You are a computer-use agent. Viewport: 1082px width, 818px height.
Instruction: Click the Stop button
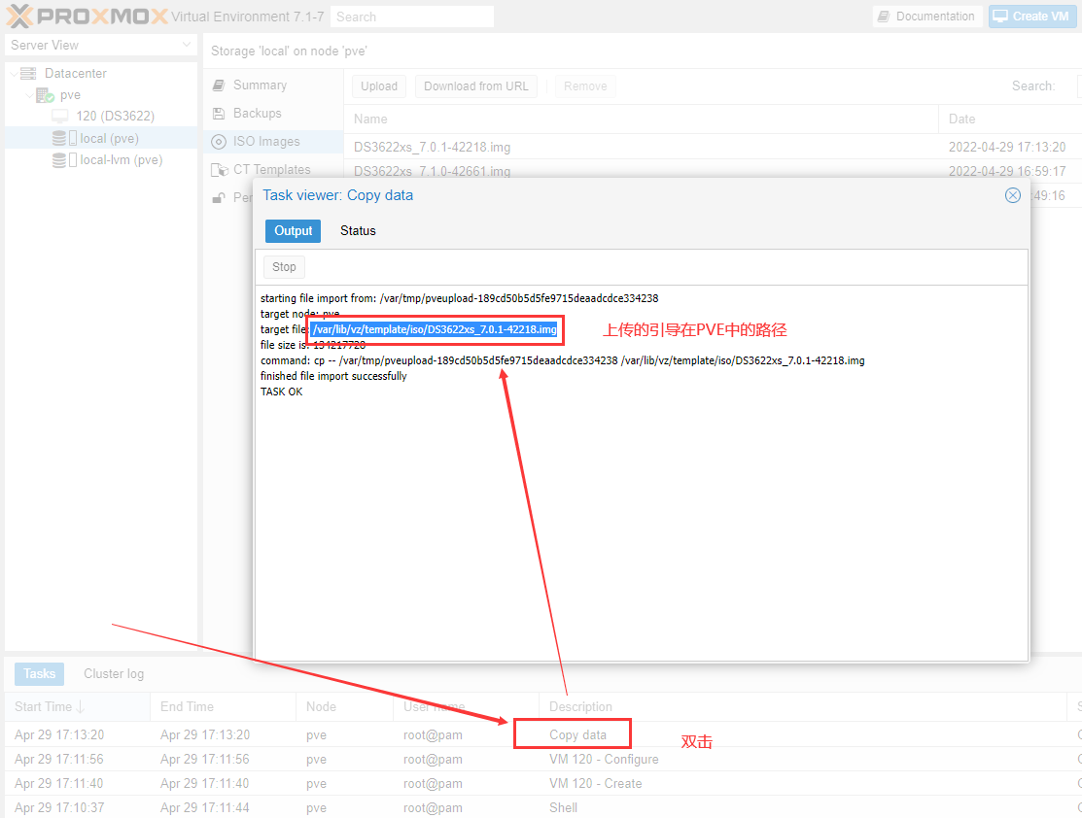[x=284, y=267]
